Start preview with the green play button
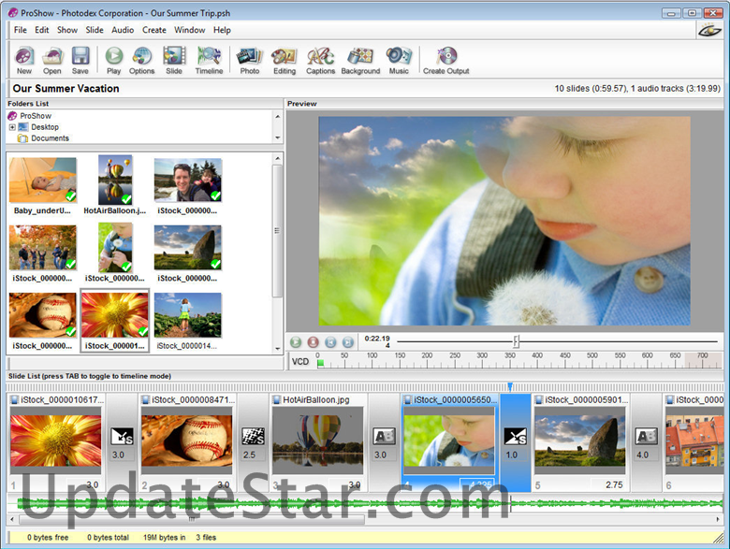The height and width of the screenshot is (549, 730). [x=296, y=342]
